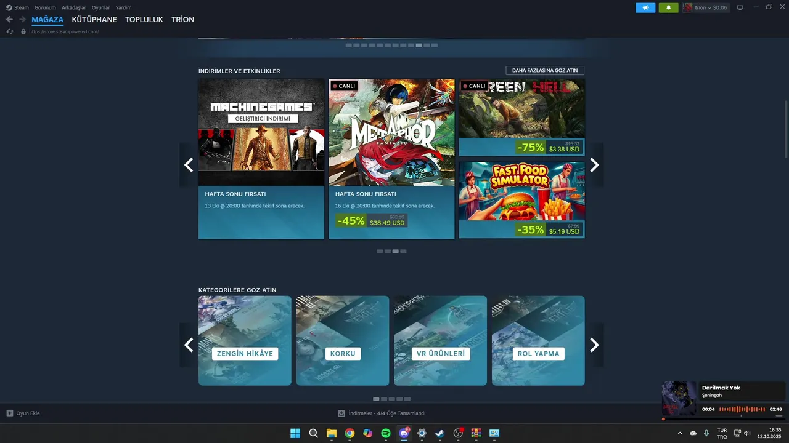Show previous İndirimler ve Etkinlikler offers
789x443 pixels.
[189, 165]
